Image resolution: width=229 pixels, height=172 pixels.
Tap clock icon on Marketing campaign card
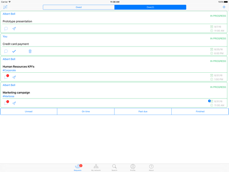point(212,105)
